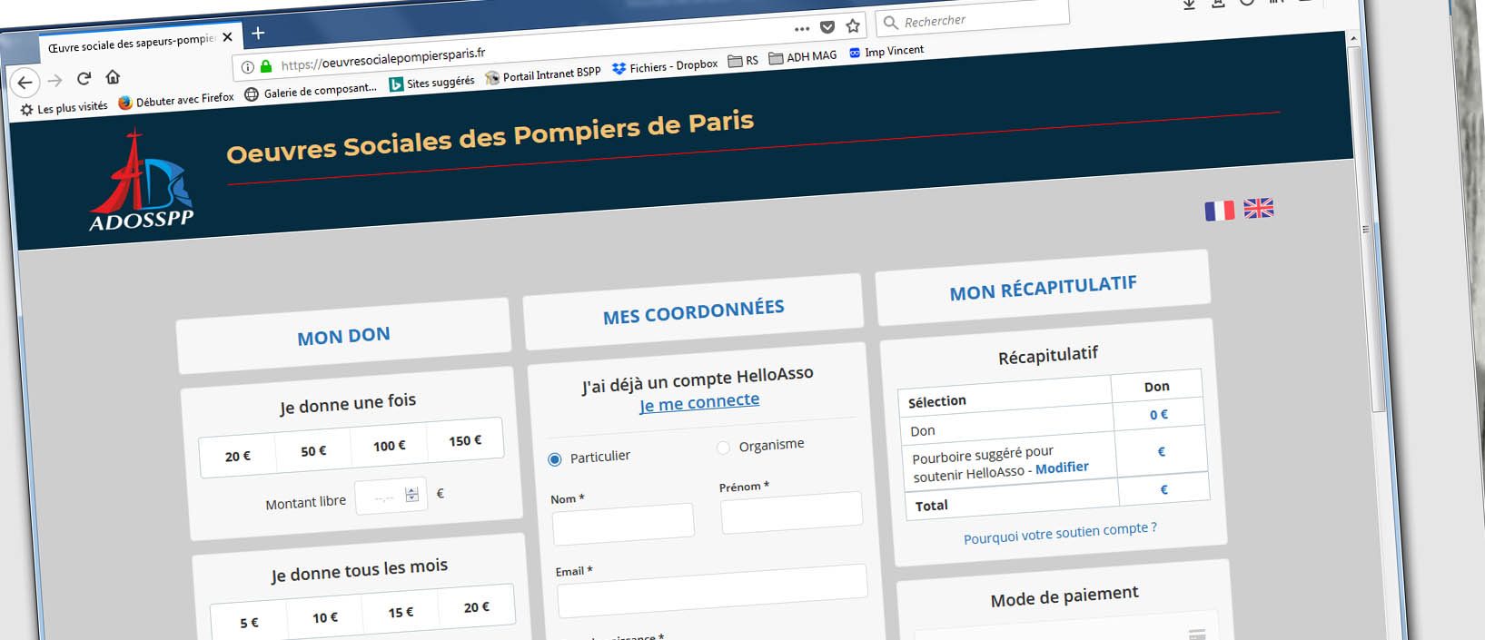Open the page actions three-dots menu
The width and height of the screenshot is (1485, 640).
[x=801, y=28]
